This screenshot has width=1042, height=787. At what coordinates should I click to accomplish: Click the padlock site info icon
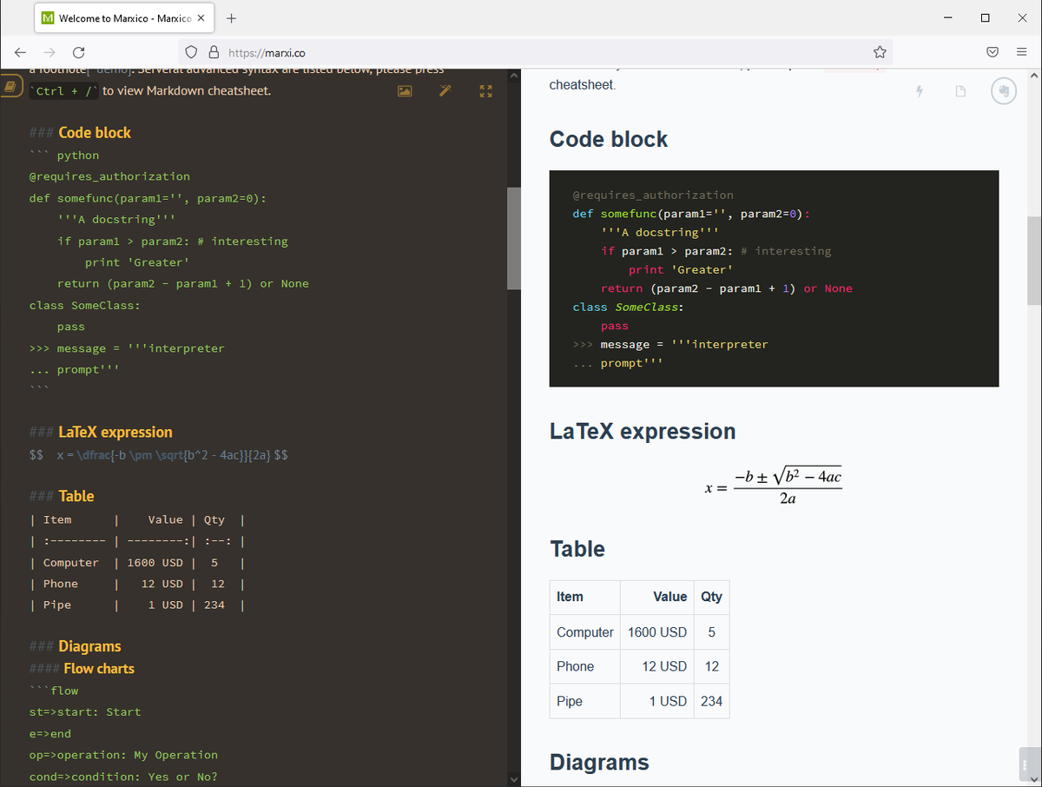(x=212, y=52)
